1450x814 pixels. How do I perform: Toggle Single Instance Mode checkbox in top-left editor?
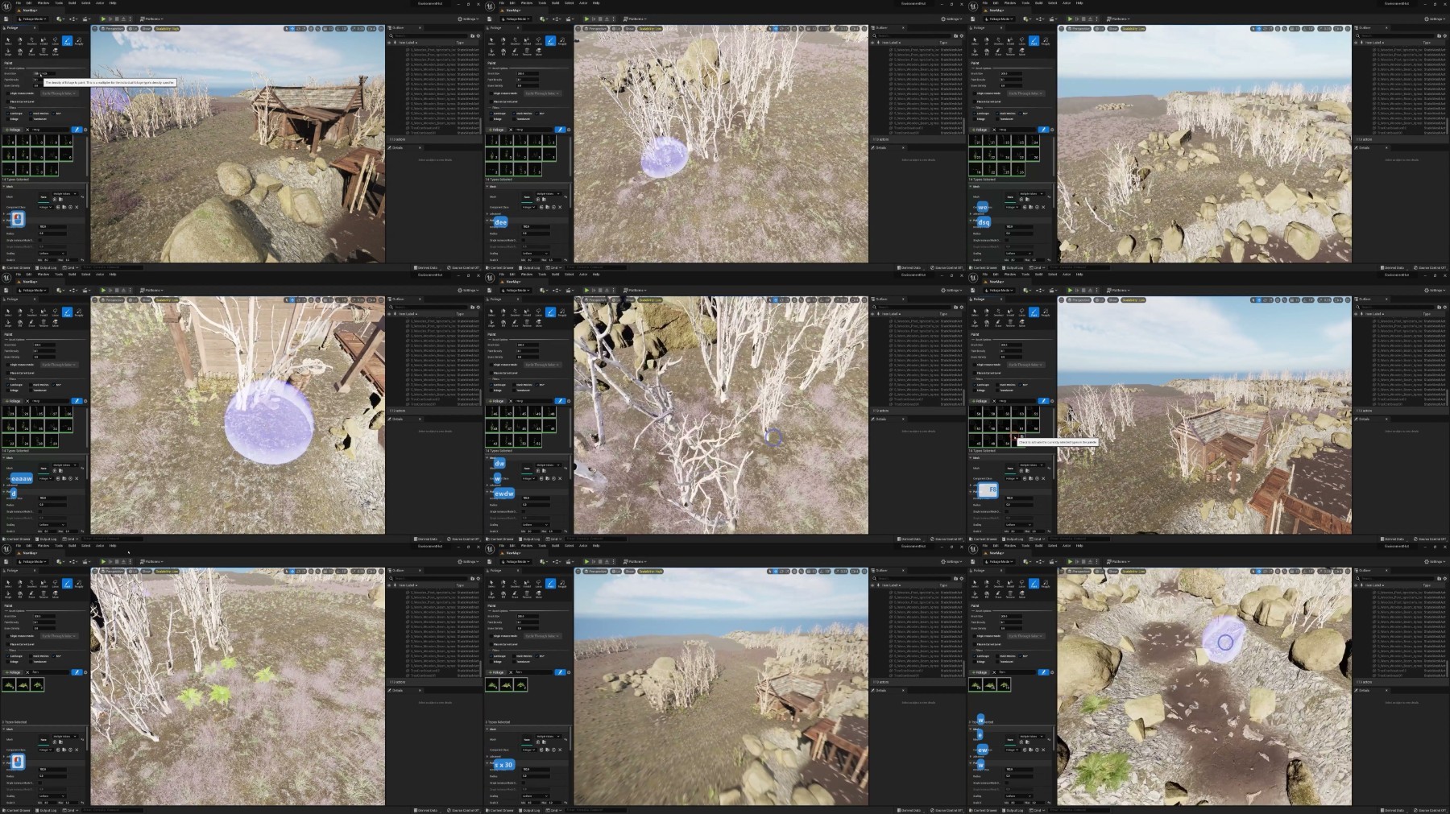coord(7,93)
